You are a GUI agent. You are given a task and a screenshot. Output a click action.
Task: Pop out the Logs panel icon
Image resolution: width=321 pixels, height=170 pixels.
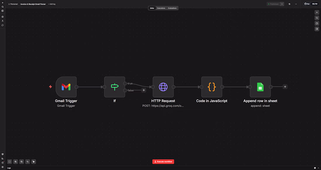tap(315, 168)
